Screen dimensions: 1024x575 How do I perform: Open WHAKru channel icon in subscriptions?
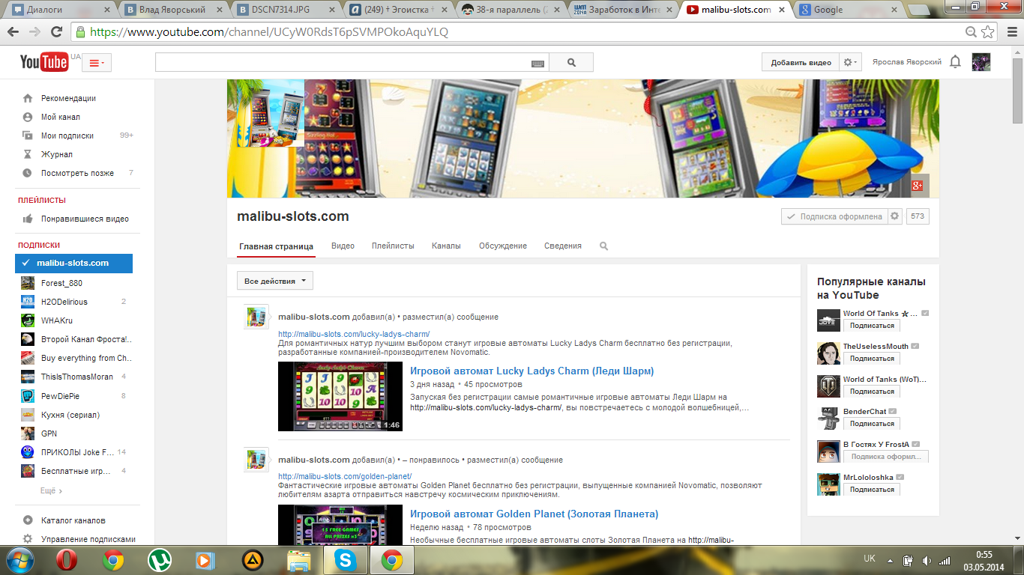tap(28, 320)
